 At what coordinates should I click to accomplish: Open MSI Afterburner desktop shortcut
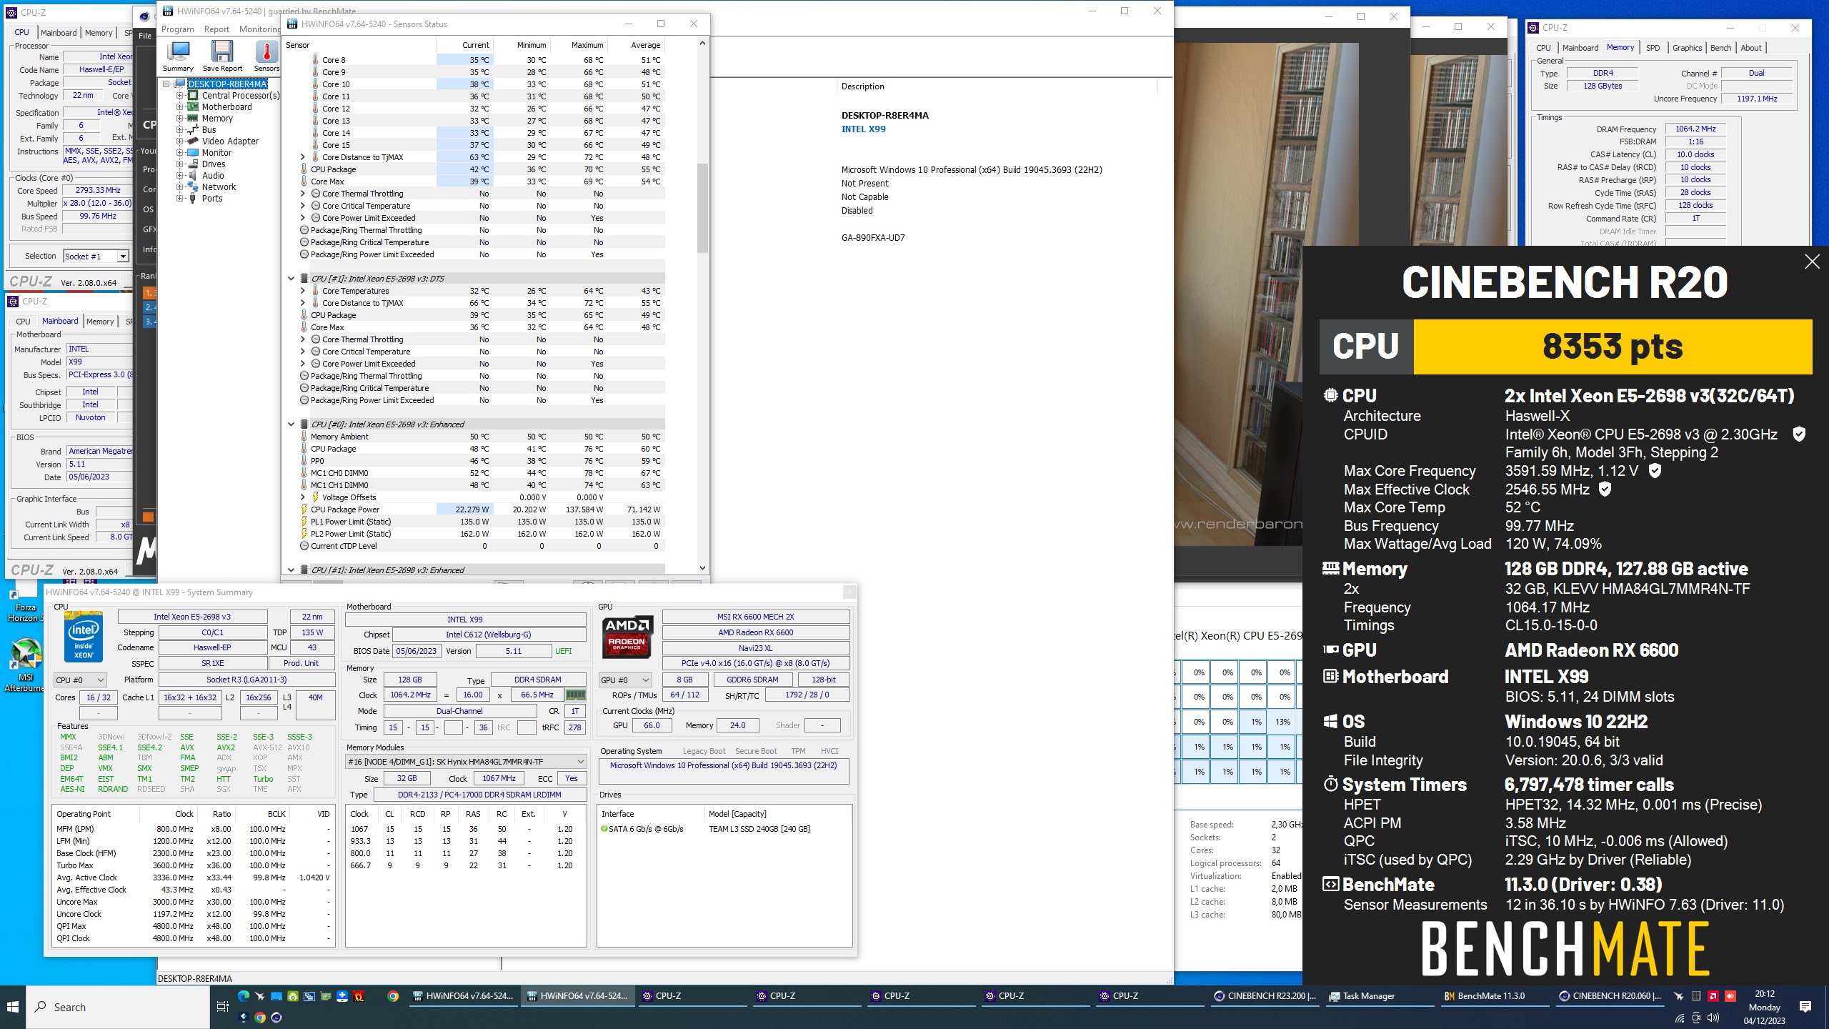[x=26, y=665]
